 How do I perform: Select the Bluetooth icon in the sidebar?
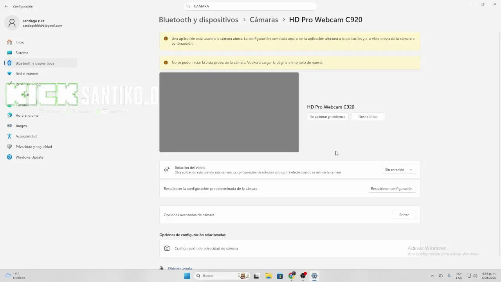point(9,63)
